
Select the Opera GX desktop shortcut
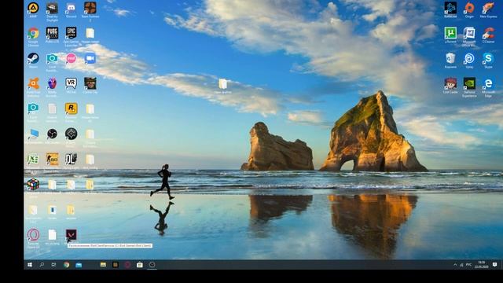click(33, 235)
